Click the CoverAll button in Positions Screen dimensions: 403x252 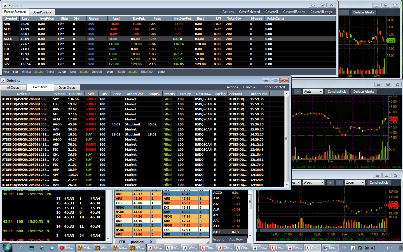pyautogui.click(x=271, y=12)
